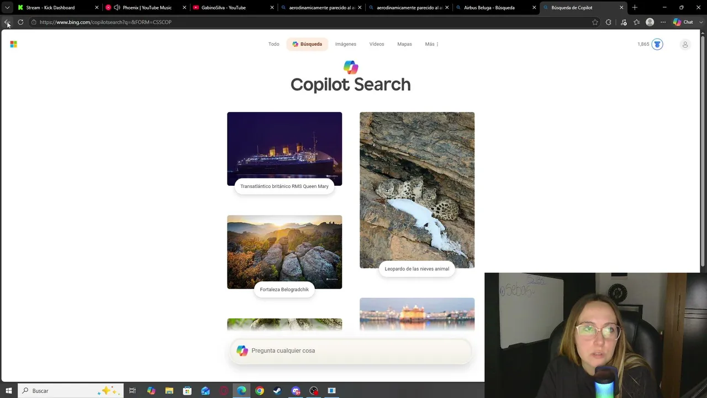Click the 'Pregunta cualquier cosa' input box

(x=351, y=350)
